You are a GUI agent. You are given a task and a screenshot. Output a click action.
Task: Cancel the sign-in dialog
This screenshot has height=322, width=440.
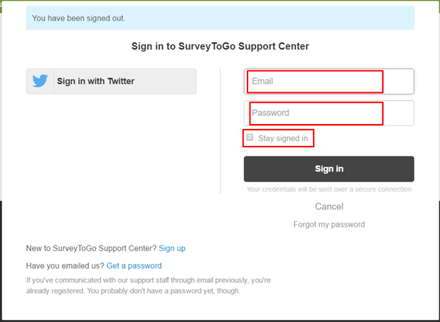pyautogui.click(x=329, y=206)
